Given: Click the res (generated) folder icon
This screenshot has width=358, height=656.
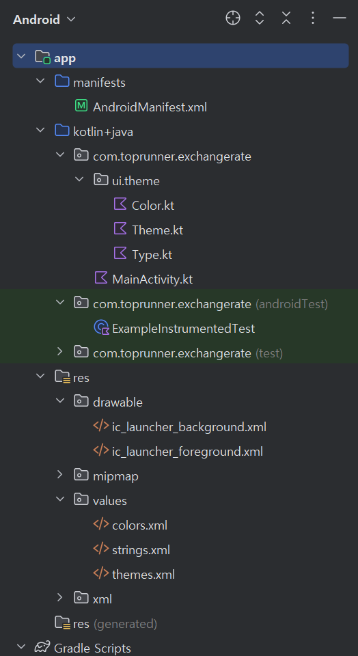Looking at the screenshot, I should click(62, 623).
